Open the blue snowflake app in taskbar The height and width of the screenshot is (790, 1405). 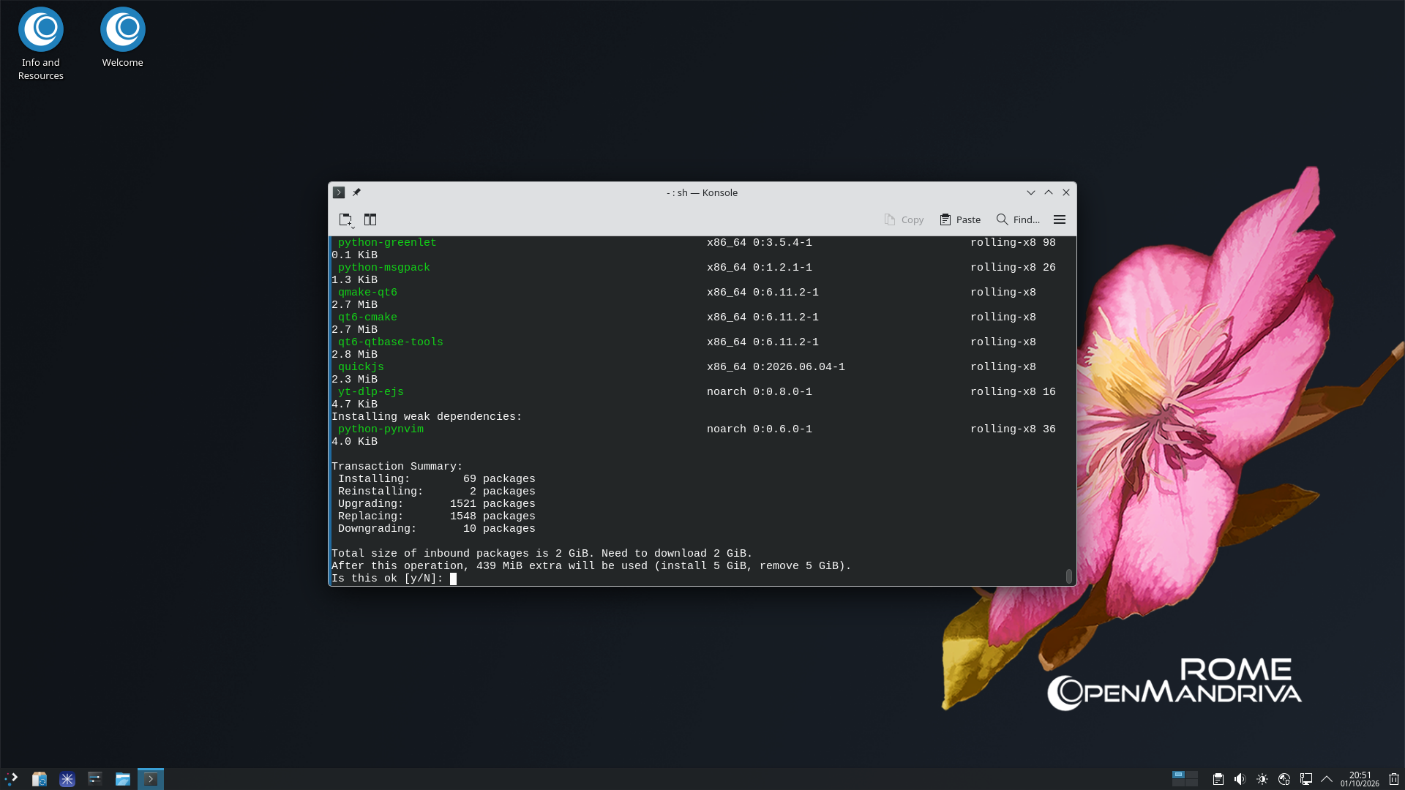coord(67,779)
